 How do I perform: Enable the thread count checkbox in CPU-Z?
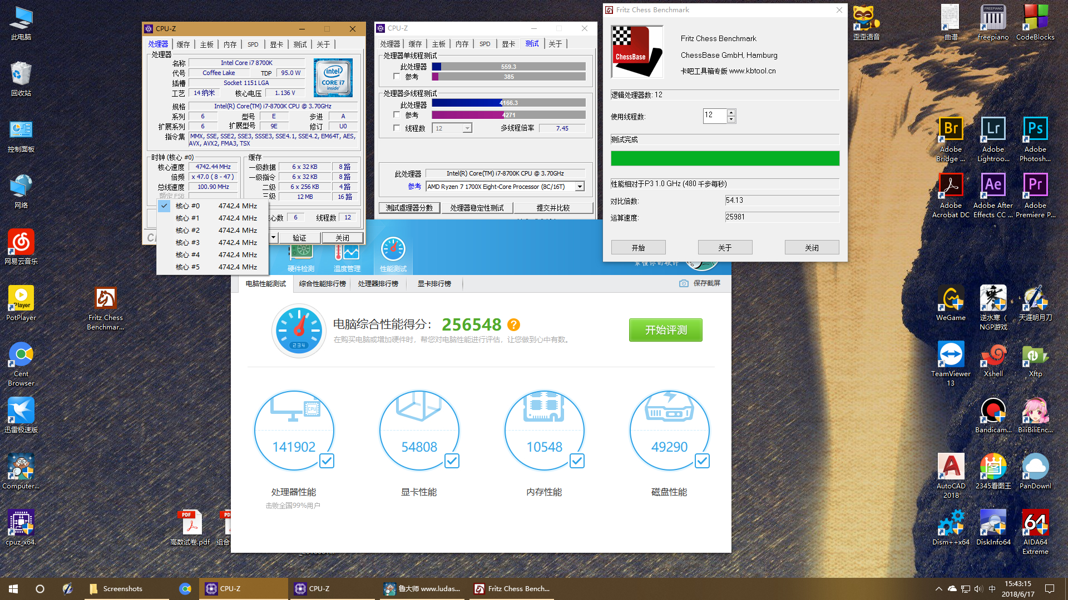click(x=397, y=128)
